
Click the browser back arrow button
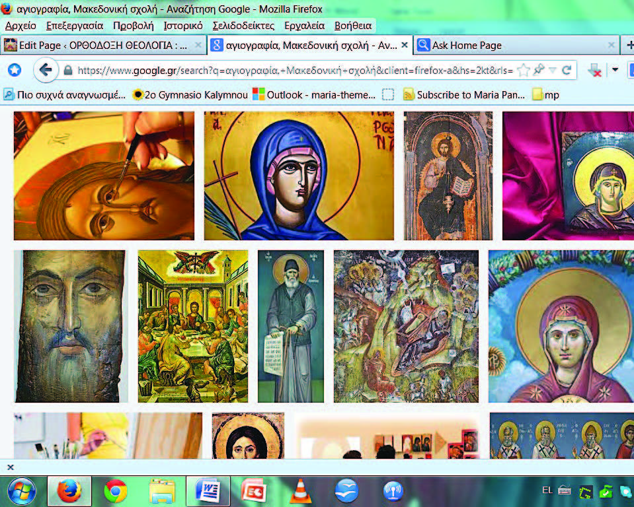pos(45,70)
